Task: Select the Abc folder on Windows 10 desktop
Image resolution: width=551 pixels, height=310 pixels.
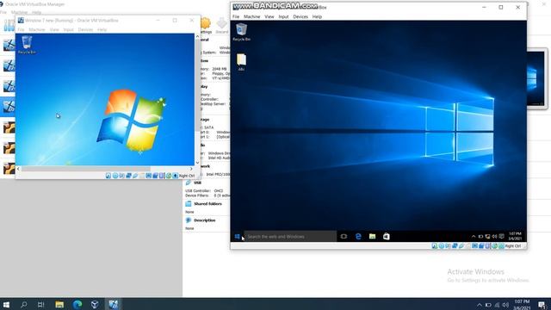Action: pyautogui.click(x=241, y=62)
